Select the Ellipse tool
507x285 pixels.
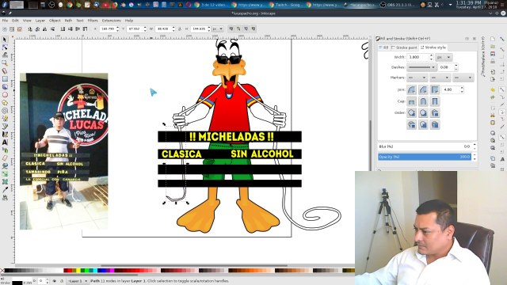tap(5, 95)
